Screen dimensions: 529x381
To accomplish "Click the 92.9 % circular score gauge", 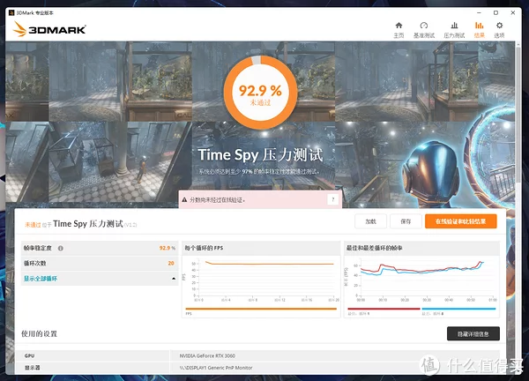I will (260, 93).
